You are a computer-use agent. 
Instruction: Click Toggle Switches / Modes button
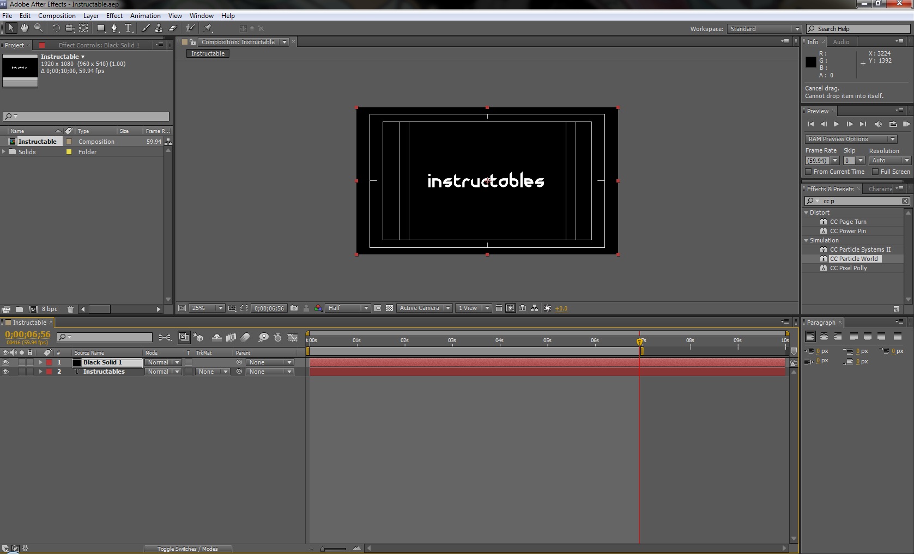pos(187,549)
